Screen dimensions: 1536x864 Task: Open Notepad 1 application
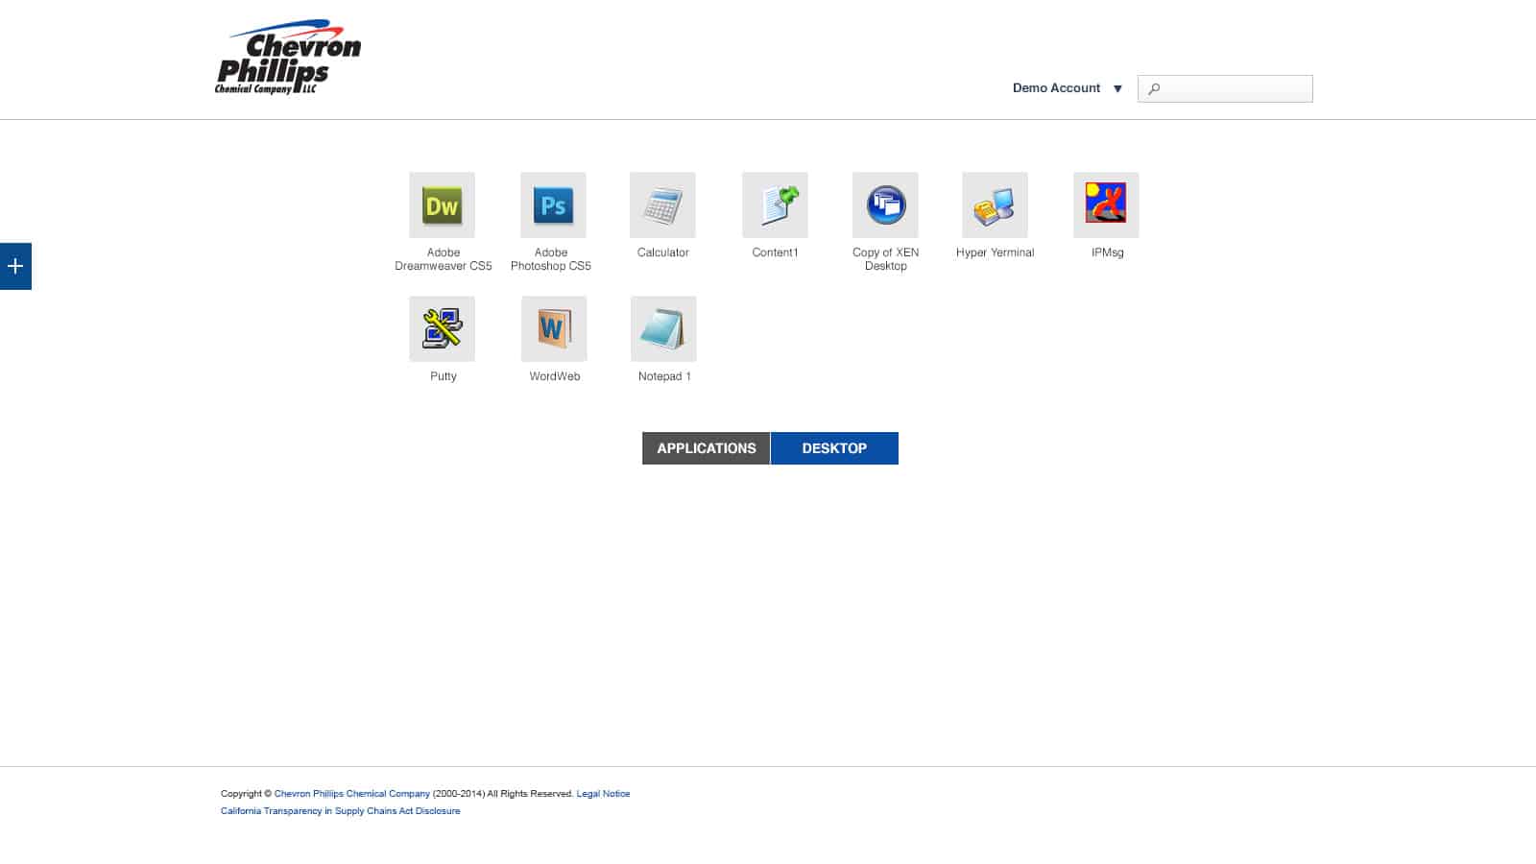tap(663, 328)
